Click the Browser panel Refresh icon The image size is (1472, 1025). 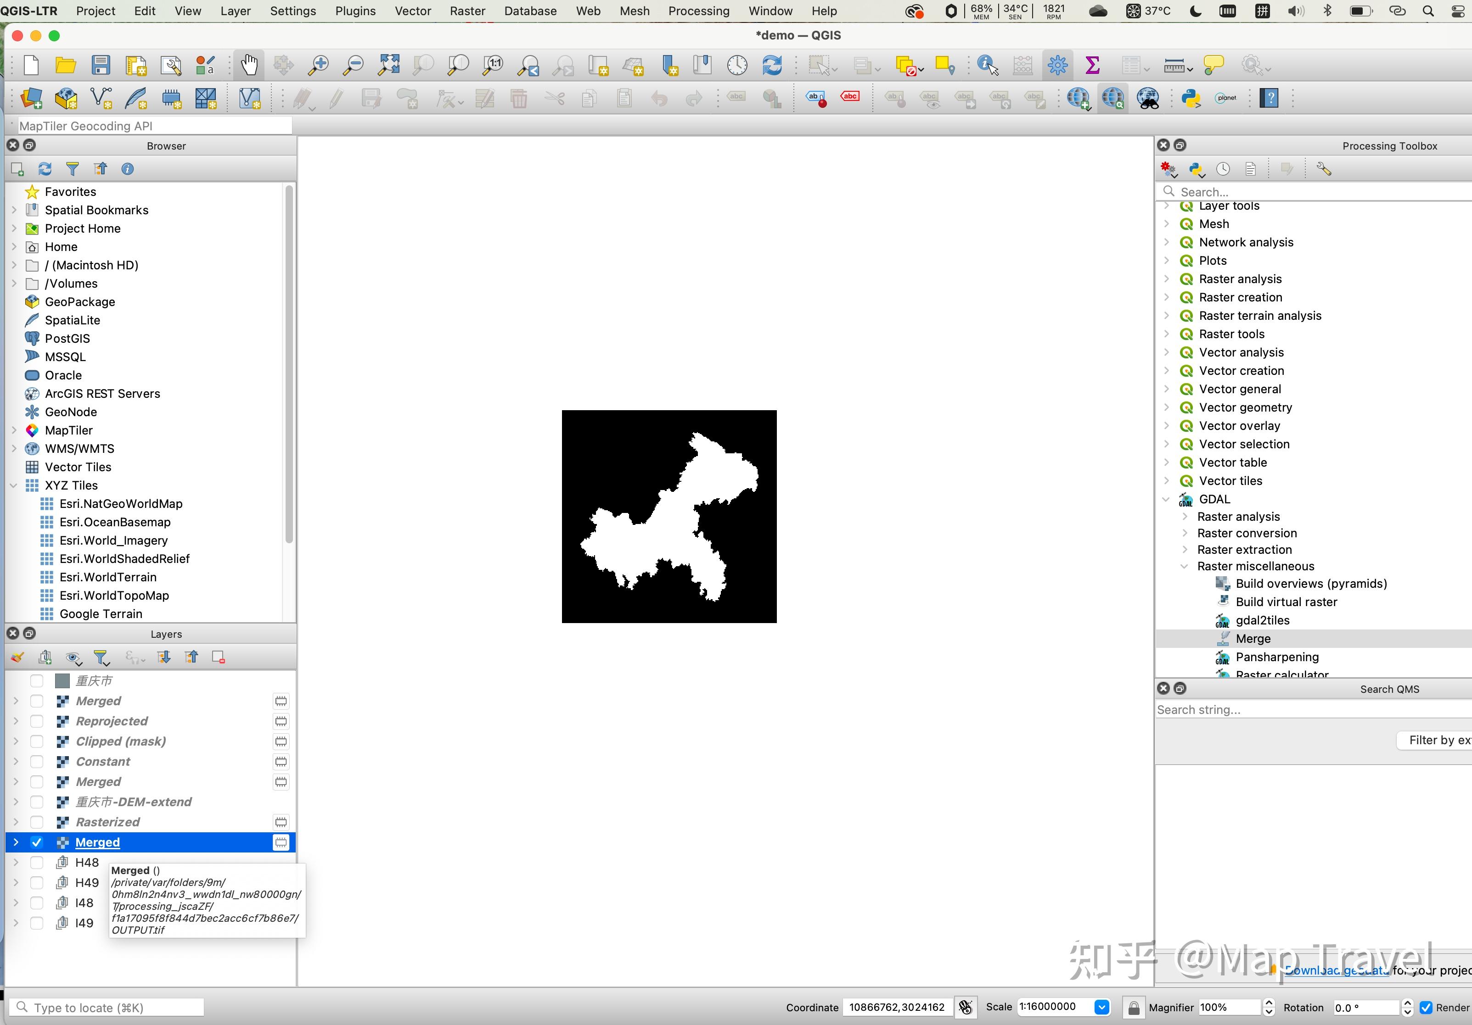click(x=45, y=169)
